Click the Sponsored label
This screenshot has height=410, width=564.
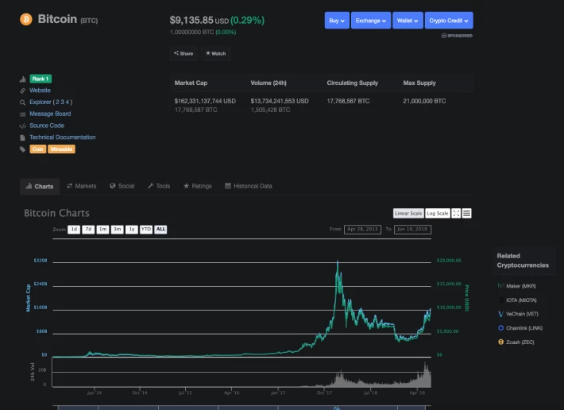458,36
